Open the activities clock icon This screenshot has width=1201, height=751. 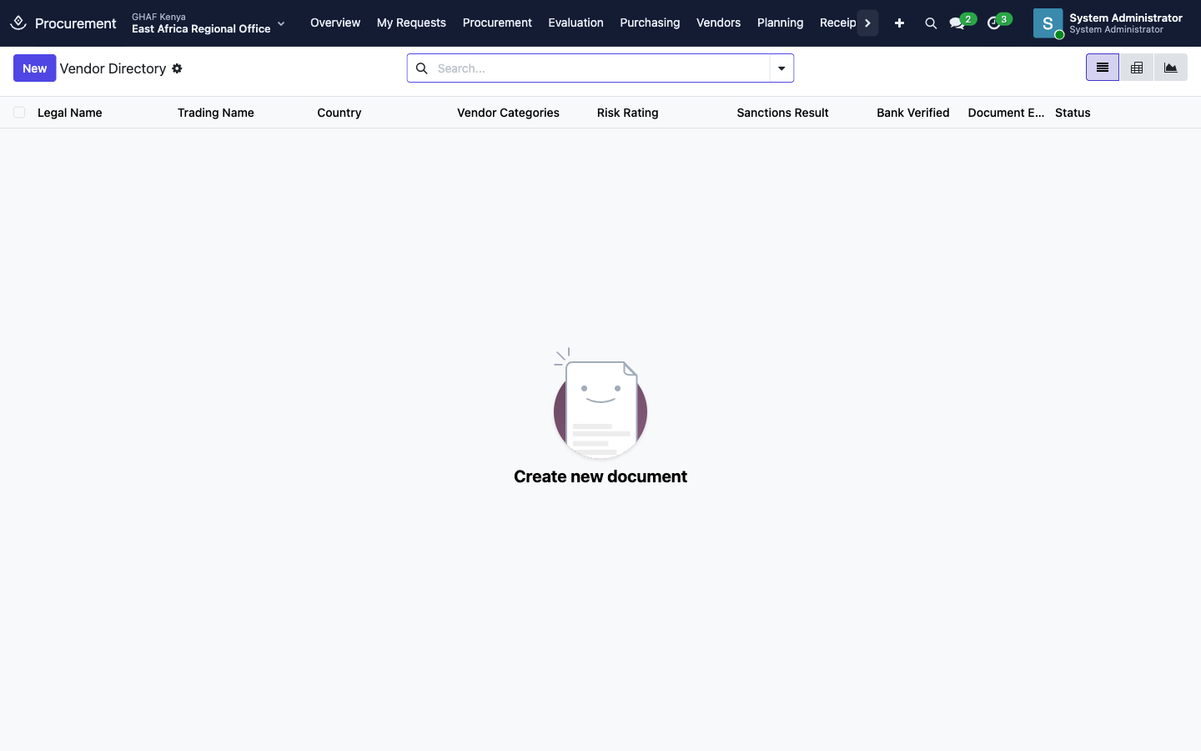[x=993, y=23]
